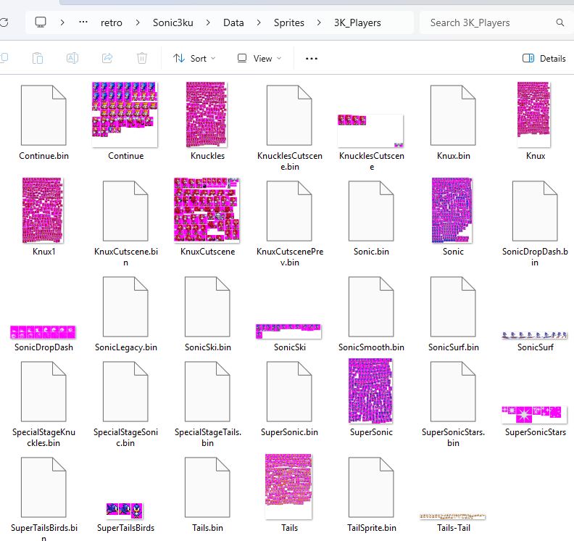The image size is (574, 541).
Task: Expand chevron next to This PC icon
Action: pos(62,22)
